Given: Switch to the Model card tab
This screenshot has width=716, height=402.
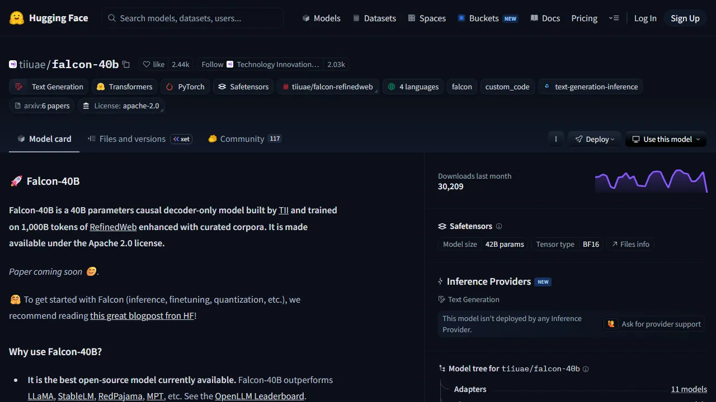Looking at the screenshot, I should pyautogui.click(x=44, y=139).
